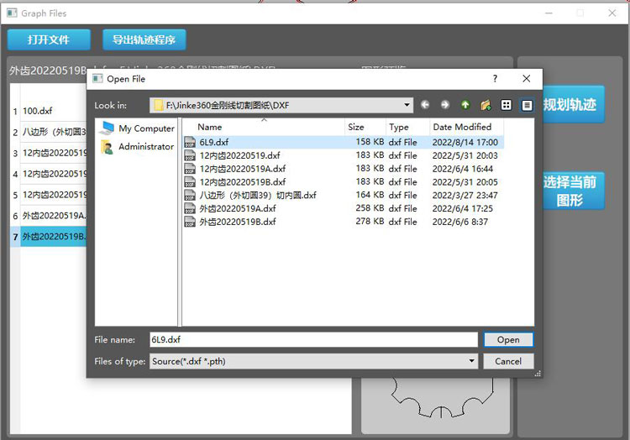Screen dimensions: 630x440
Task: Click the 158 KB size cell
Action: coord(370,142)
